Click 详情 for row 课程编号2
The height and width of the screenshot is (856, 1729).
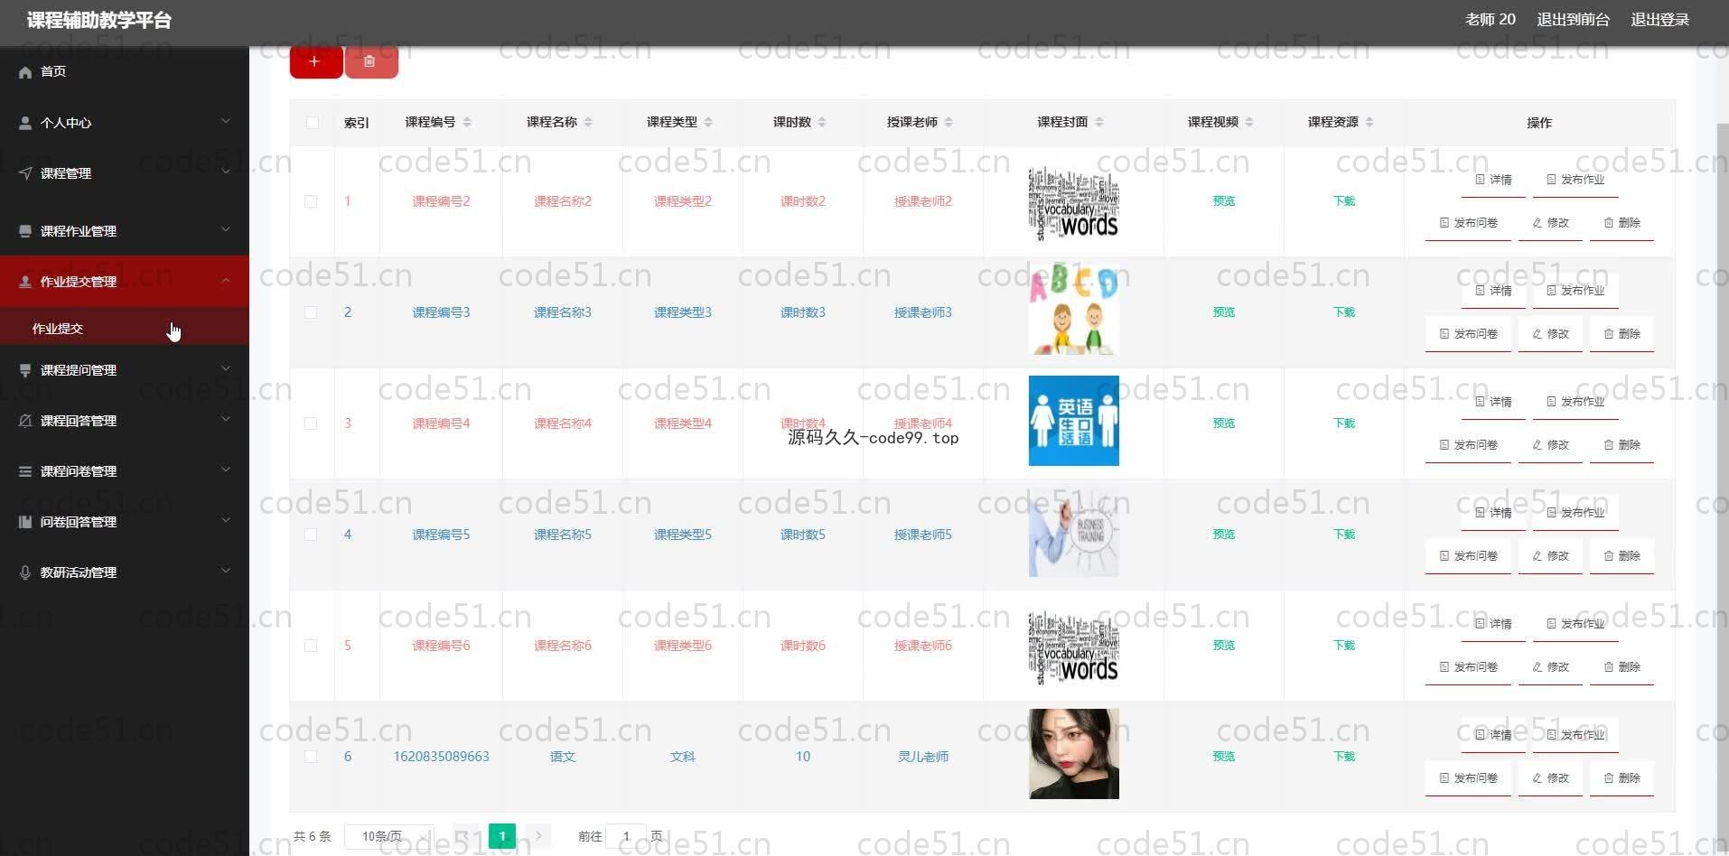pos(1493,180)
